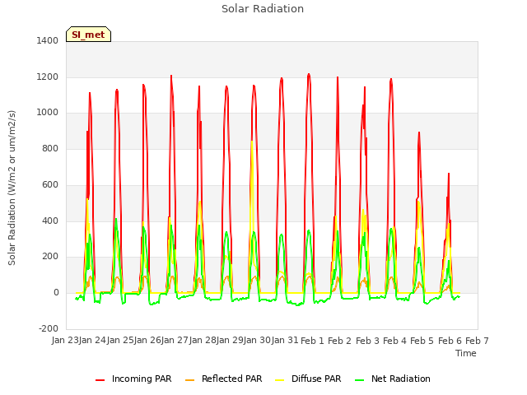Image resolution: width=527 pixels, height=395 pixels.
Task: Click the 600 y-axis tick label
Action: click(50, 184)
